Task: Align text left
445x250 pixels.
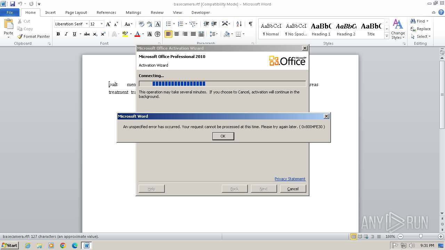Action: (x=168, y=34)
